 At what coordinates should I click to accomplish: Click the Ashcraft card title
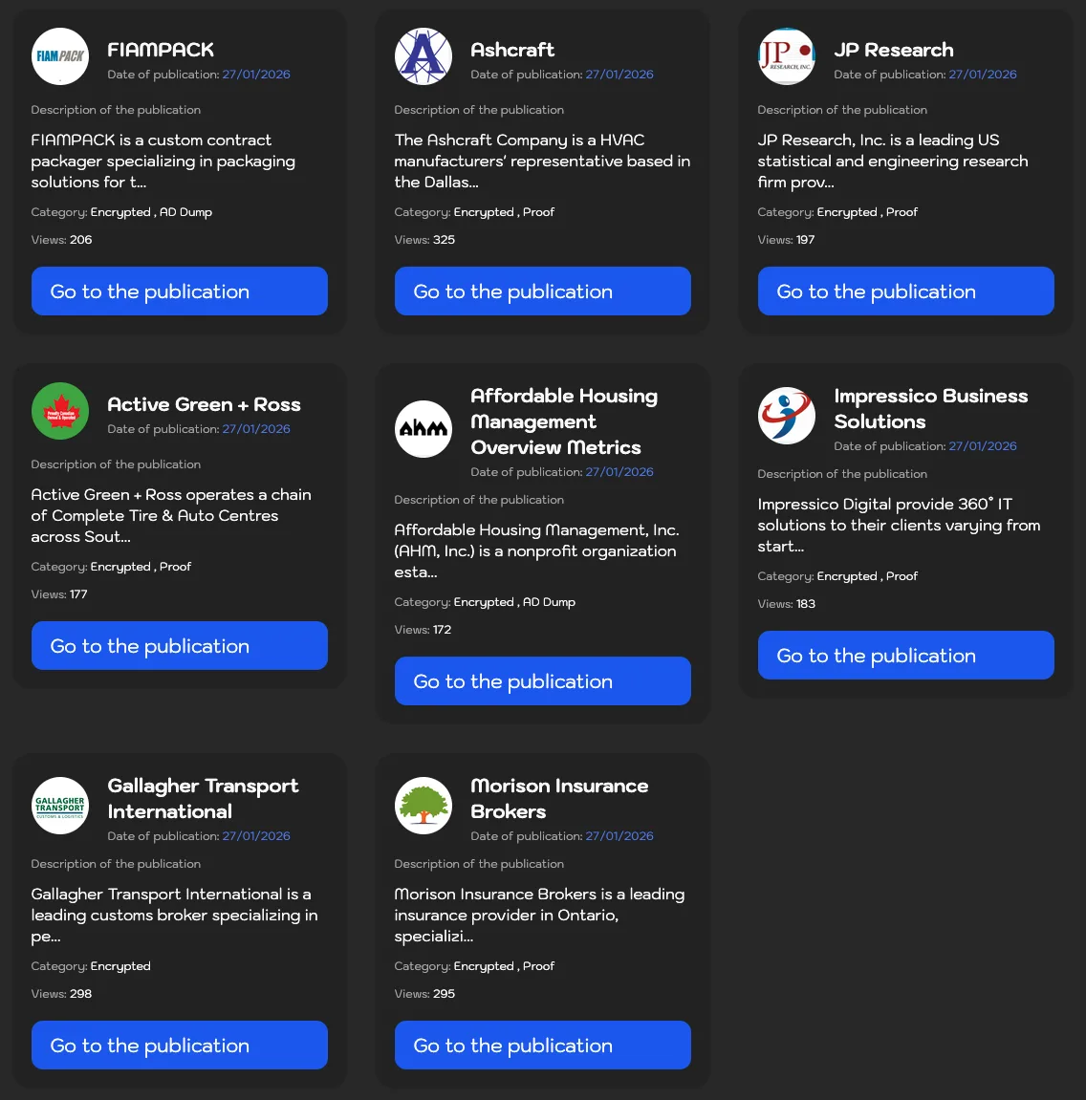pyautogui.click(x=512, y=50)
